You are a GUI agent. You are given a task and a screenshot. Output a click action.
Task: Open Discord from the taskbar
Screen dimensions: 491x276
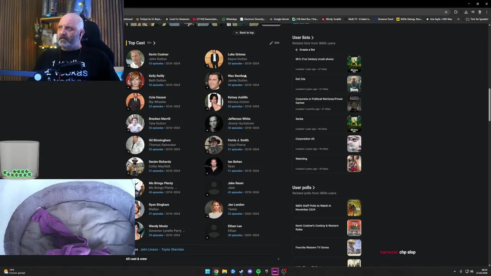pyautogui.click(x=250, y=271)
